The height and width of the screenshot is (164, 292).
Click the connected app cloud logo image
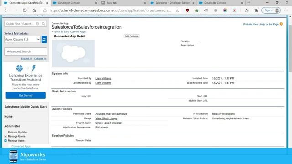click(73, 53)
